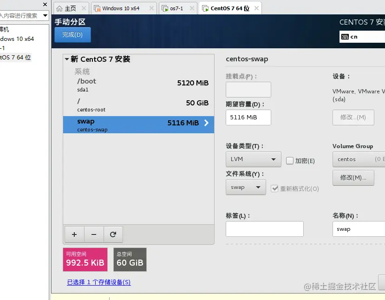Open the 设备类型 LVM dropdown
385x300 pixels.
tap(254, 159)
